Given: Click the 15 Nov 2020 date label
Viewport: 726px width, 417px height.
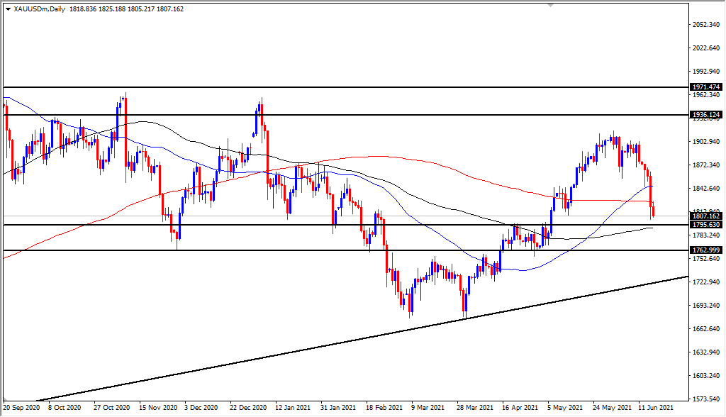Looking at the screenshot, I should click(157, 408).
